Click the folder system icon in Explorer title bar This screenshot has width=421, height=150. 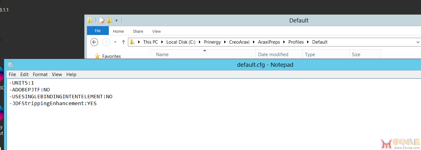tap(90, 21)
